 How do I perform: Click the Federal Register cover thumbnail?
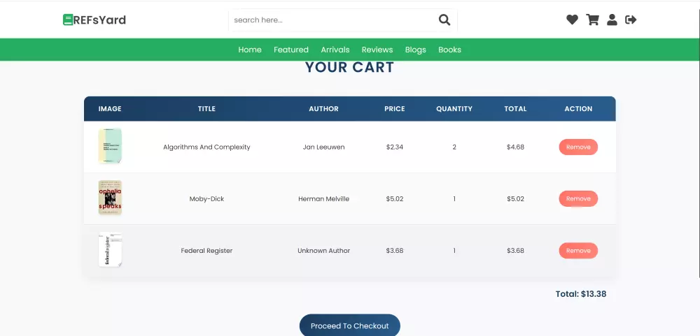[110, 250]
